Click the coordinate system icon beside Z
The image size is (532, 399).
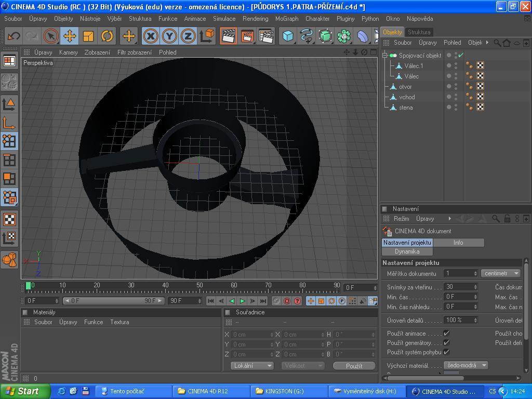207,36
